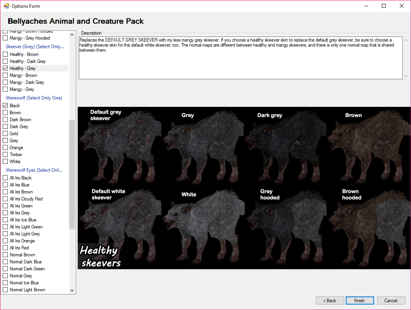Click the options list scrollbar thumb
The height and width of the screenshot is (310, 411).
pos(72,174)
